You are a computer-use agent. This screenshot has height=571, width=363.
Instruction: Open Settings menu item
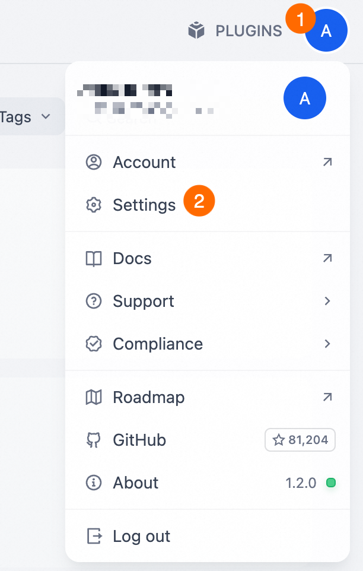144,205
